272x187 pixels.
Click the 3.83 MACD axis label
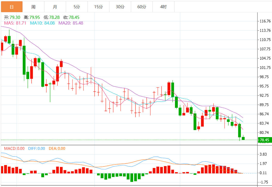(x=263, y=154)
